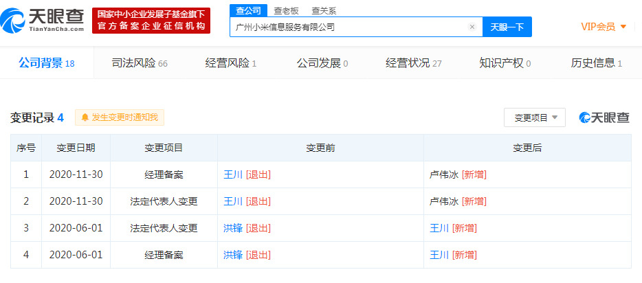Viewport: 642px width, 283px height.
Task: Select 卢伟冰 in row 2 变更后
Action: coord(444,201)
